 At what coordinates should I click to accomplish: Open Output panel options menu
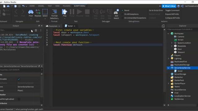point(41,30)
